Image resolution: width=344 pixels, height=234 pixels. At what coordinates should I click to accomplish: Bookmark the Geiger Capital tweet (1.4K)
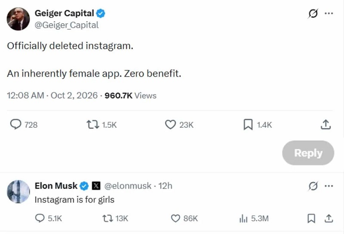[x=248, y=124]
